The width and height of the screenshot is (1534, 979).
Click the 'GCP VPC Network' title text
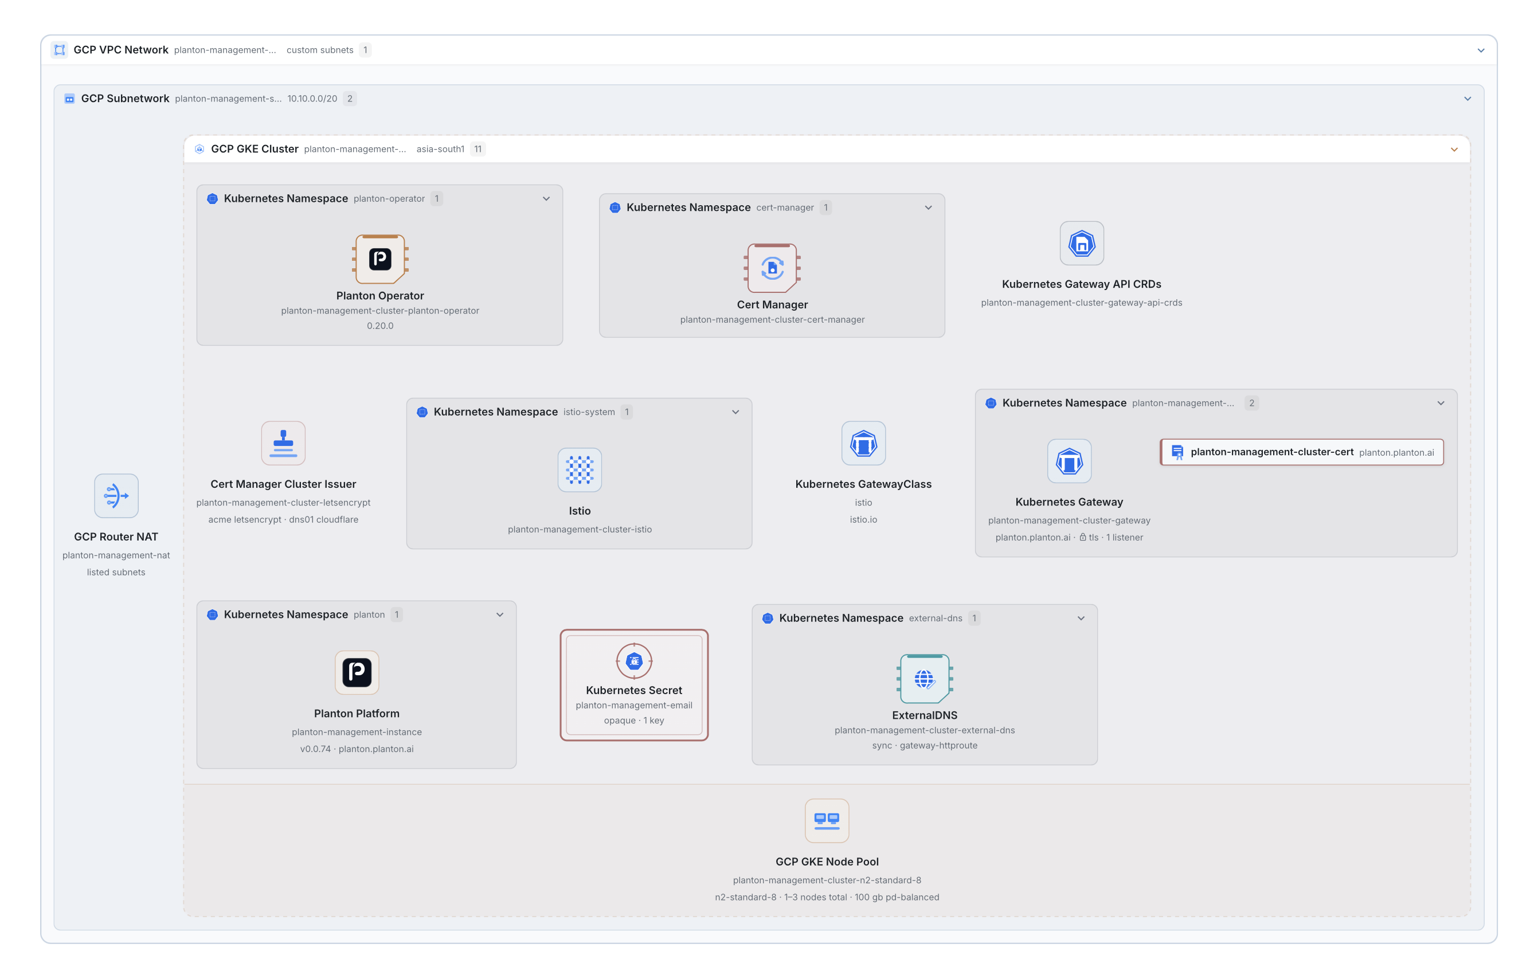121,50
